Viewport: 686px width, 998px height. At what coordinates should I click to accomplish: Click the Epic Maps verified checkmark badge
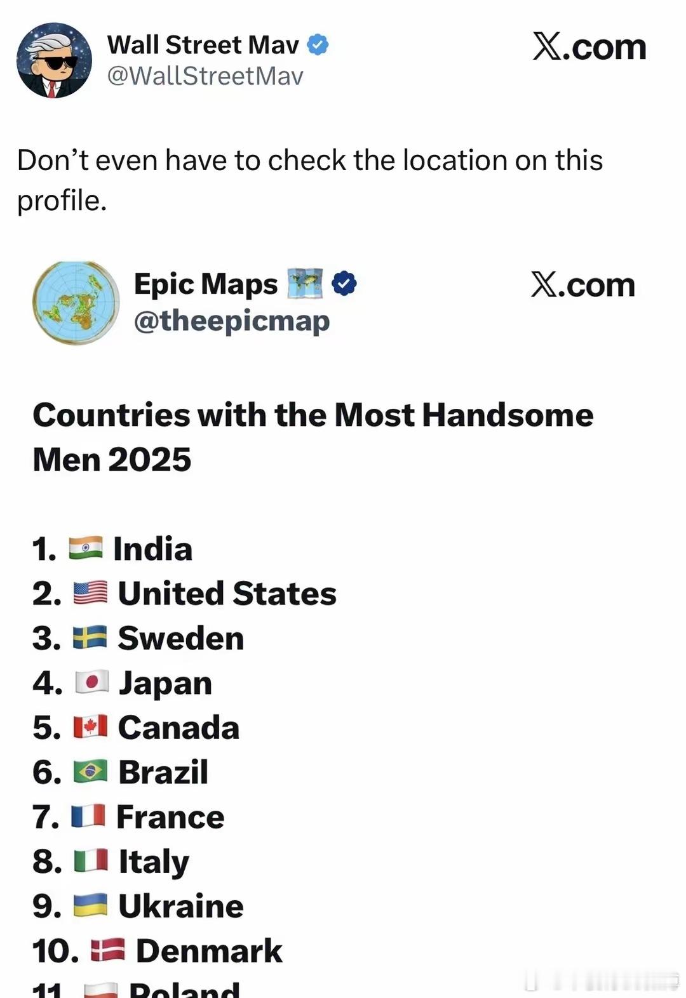pyautogui.click(x=344, y=283)
